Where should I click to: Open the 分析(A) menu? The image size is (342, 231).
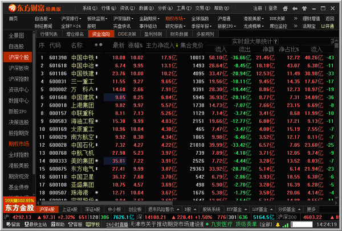point(165,9)
